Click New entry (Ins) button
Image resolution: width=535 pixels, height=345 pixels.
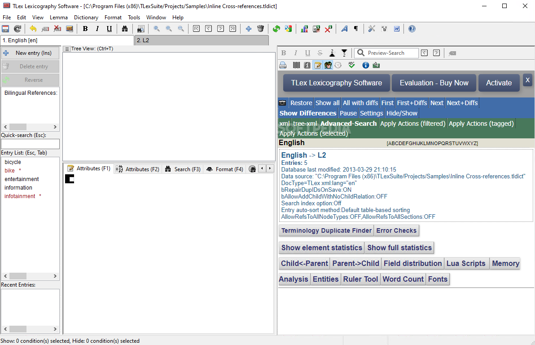(30, 53)
